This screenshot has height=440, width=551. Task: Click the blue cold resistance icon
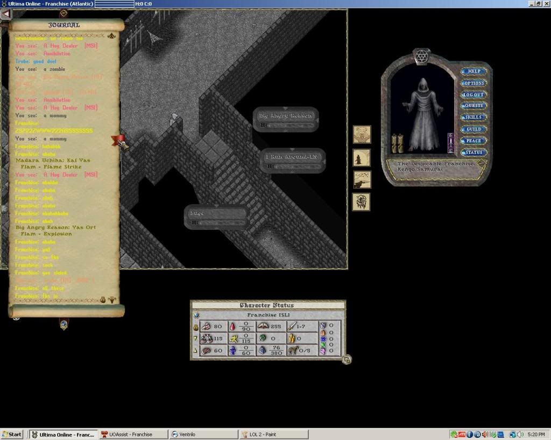click(323, 339)
